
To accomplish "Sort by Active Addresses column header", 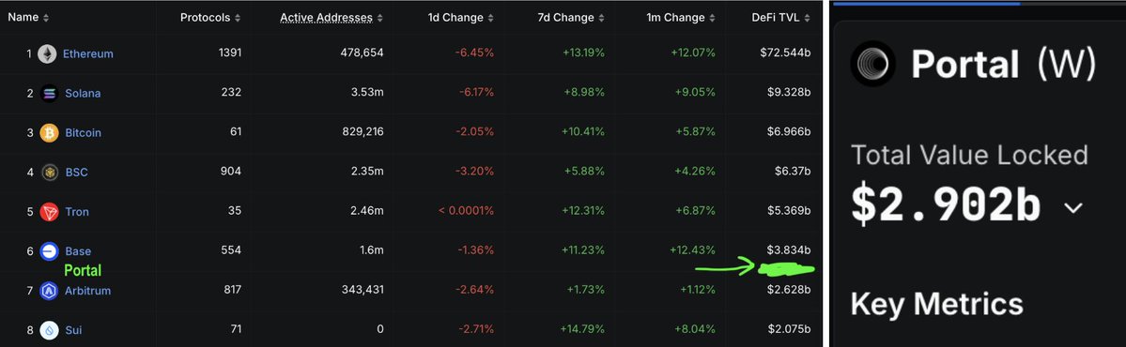I will (332, 18).
